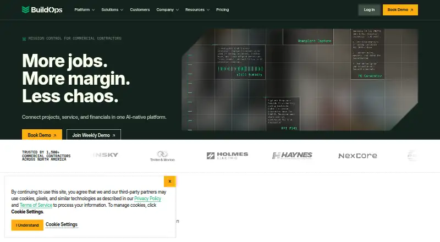This screenshot has height=242, width=440.
Task: Click the Log In button
Action: 369,10
